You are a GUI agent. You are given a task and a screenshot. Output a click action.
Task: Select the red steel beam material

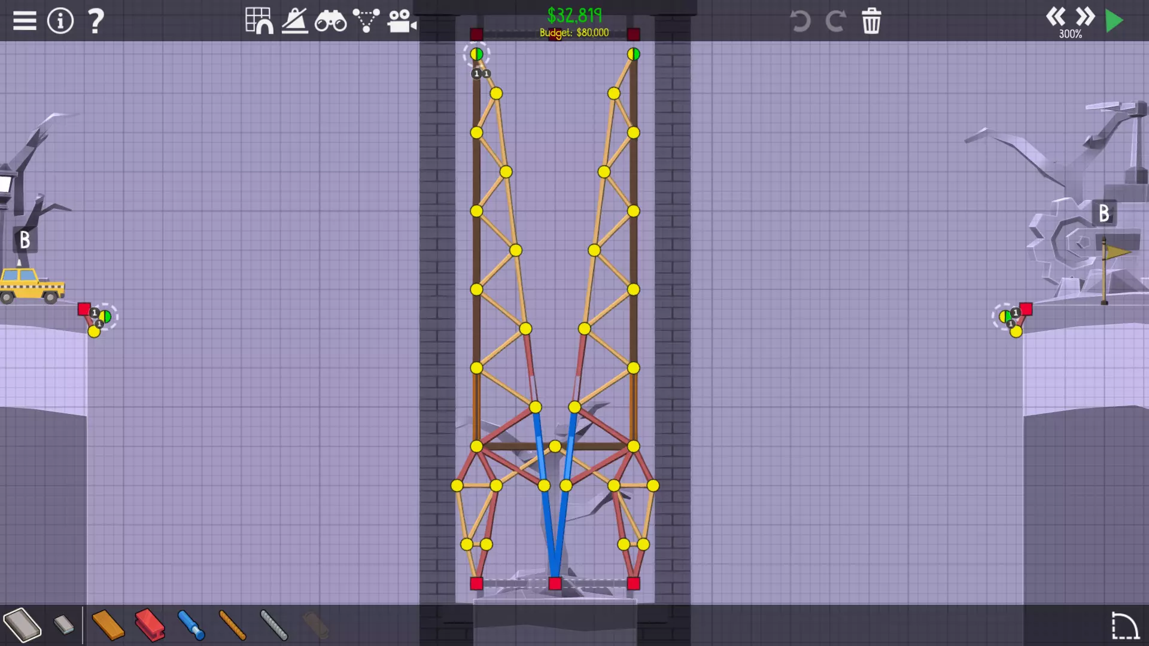[150, 625]
